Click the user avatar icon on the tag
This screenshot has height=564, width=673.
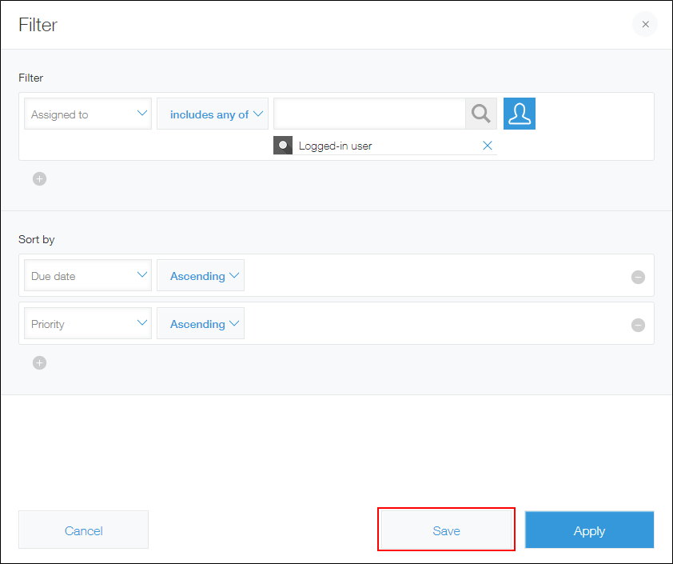282,146
